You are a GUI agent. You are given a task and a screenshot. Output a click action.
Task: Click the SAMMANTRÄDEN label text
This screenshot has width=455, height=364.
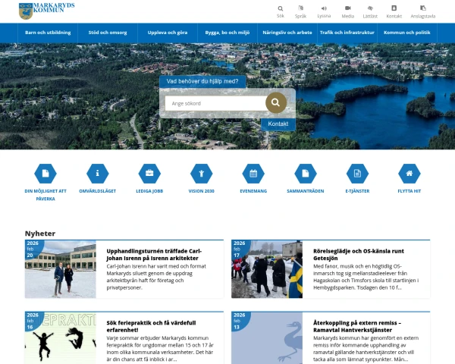306,191
